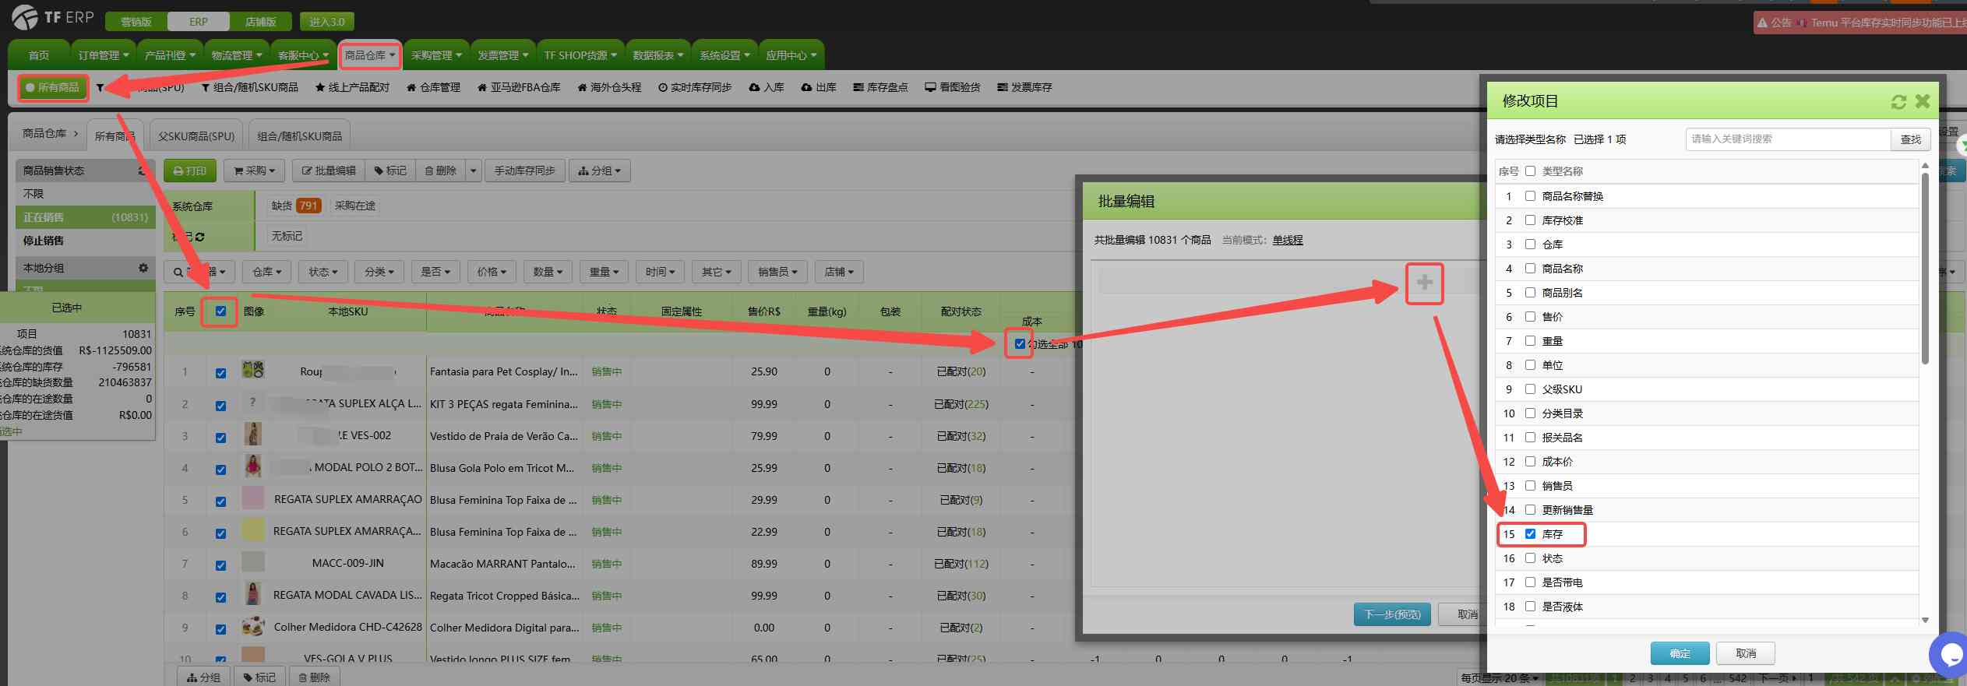Switch to the 组合/随机SKU商品 tab
The height and width of the screenshot is (686, 1967).
(300, 136)
